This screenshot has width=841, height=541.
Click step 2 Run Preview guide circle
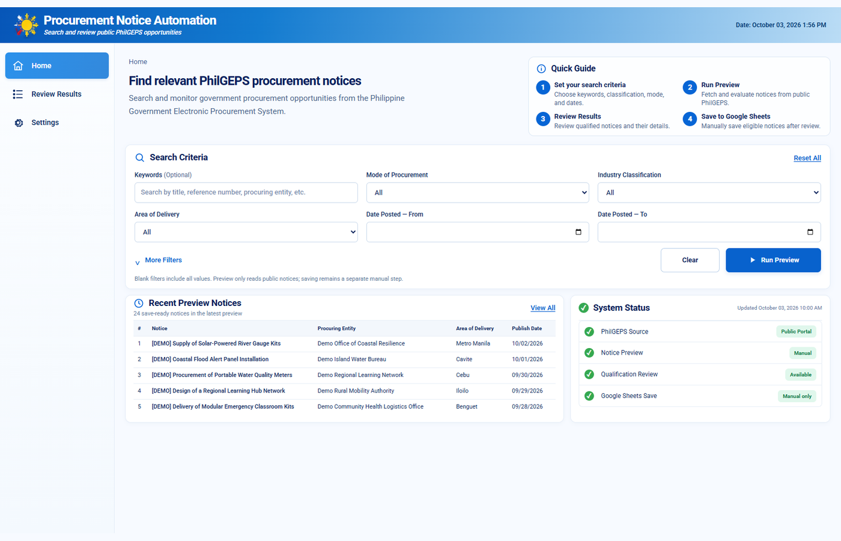click(690, 88)
